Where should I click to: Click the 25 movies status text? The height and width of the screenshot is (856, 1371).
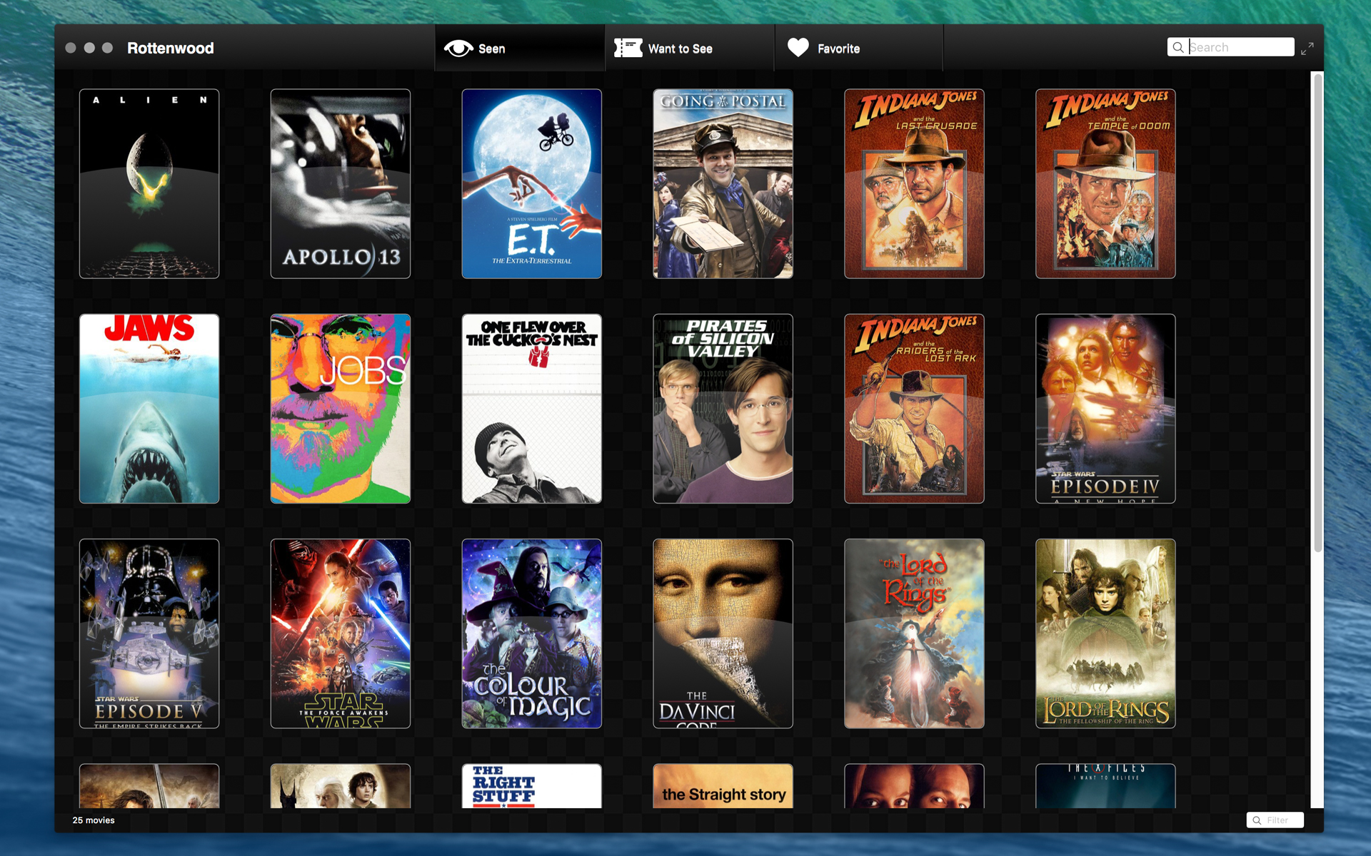94,820
